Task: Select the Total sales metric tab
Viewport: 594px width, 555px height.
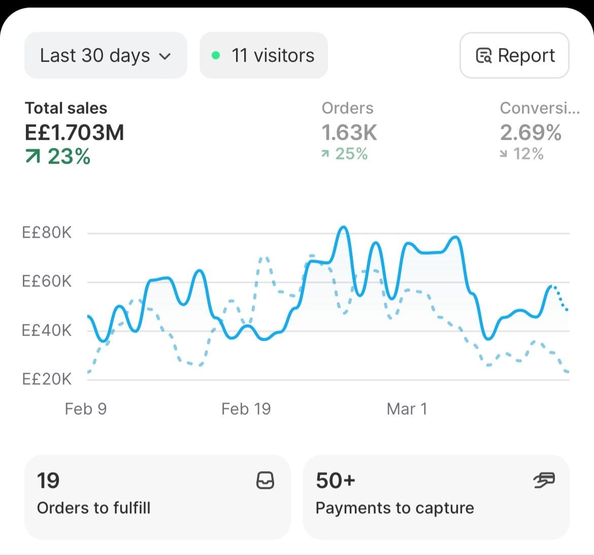Action: tap(74, 132)
